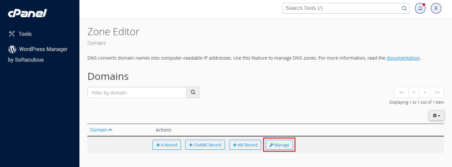Image resolution: width=452 pixels, height=167 pixels.
Task: Add a CNAME Record
Action: (205, 145)
